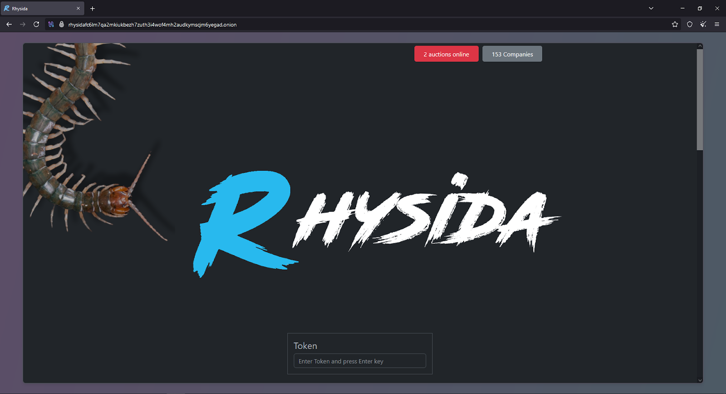Open the 153 Companies button
The image size is (726, 394).
[512, 54]
